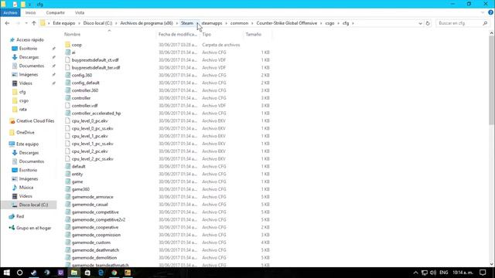Open Archivos de programa (x86) breadcrumb
This screenshot has height=278, width=495.
(x=146, y=23)
